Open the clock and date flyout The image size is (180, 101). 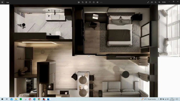click(x=172, y=99)
